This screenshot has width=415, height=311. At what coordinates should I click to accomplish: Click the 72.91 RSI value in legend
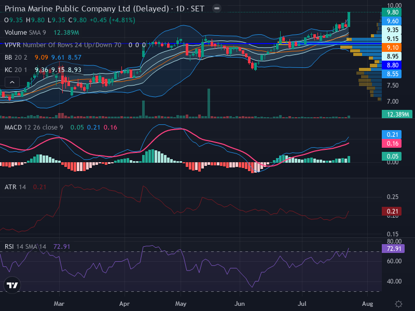tap(62, 247)
